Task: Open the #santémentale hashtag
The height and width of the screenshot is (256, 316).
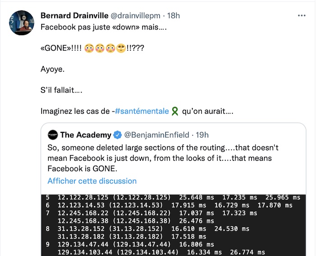Action: [142, 111]
